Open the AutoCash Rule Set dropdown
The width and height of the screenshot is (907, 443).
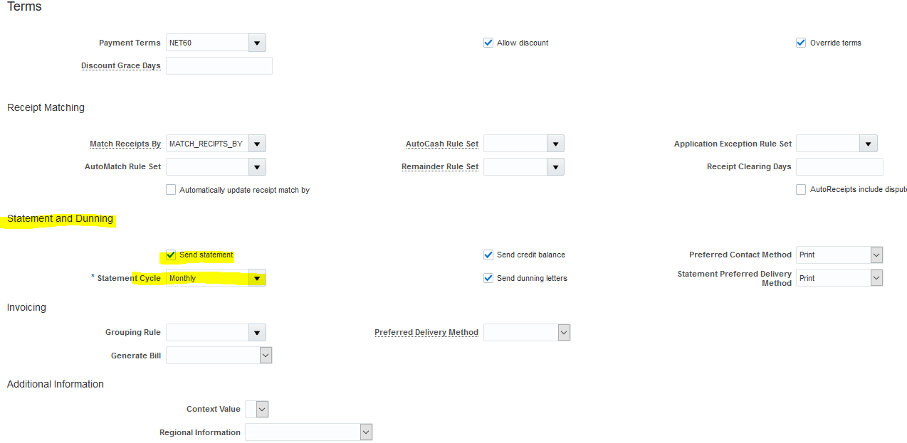555,143
